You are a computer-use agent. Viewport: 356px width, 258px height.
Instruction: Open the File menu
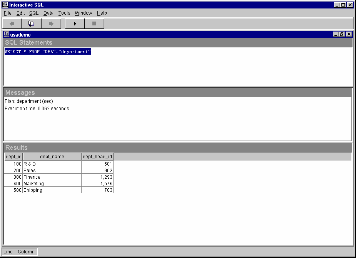tap(7, 13)
